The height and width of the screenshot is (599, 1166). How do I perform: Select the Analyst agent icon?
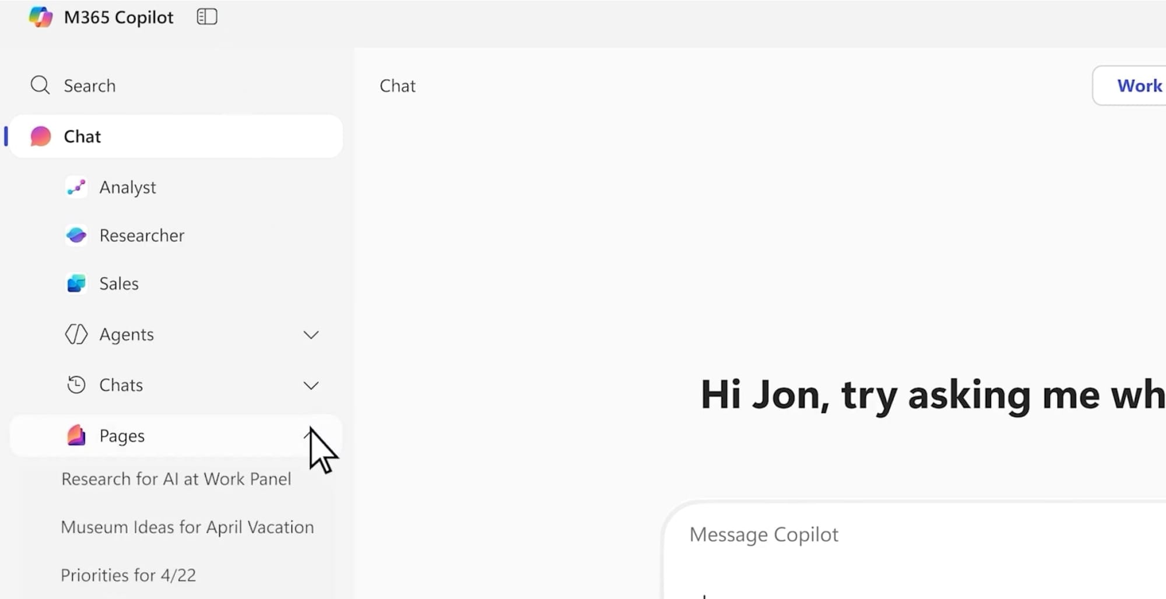point(76,187)
